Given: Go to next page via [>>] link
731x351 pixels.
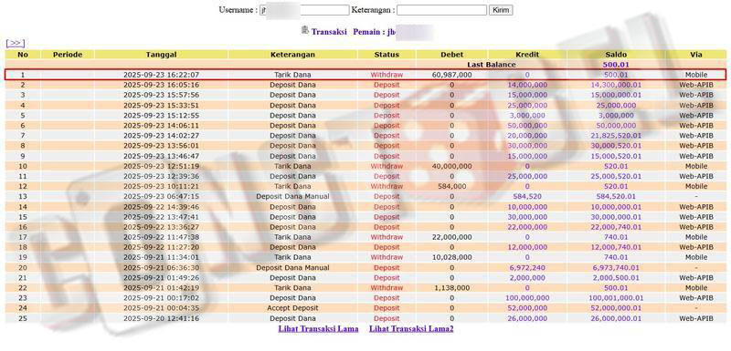Looking at the screenshot, I should tap(15, 43).
